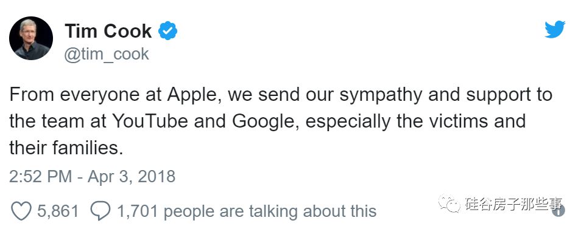Viewport: 581px width, 229px height.
Task: Click the word "families" in the tweet
Action: pos(86,148)
